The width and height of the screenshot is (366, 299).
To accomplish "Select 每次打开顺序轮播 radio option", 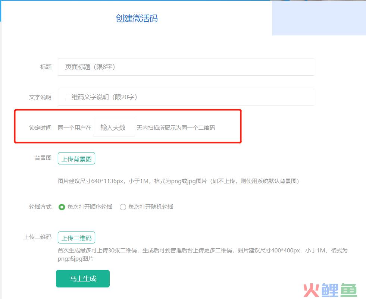I will coord(62,207).
